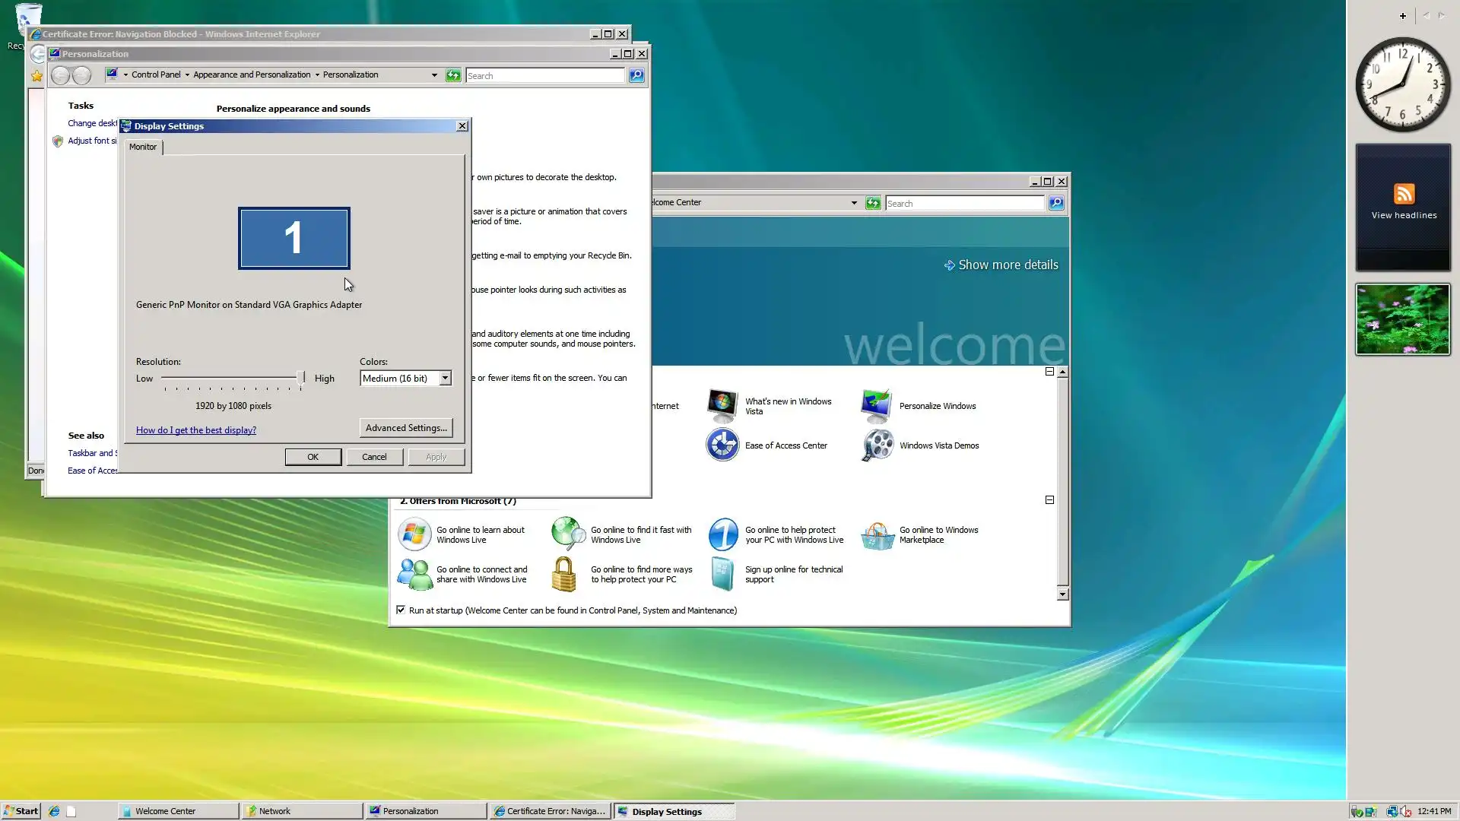This screenshot has height=821, width=1460.
Task: Collapse the Offers from Microsoft section
Action: [x=1049, y=500]
